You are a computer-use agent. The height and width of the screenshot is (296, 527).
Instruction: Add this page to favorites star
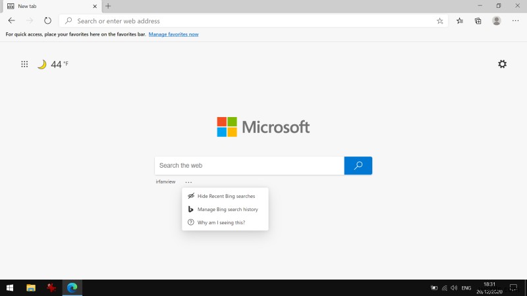(439, 21)
